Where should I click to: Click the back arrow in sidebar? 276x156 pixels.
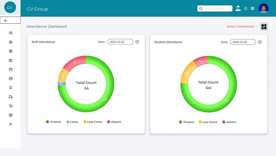6,21
